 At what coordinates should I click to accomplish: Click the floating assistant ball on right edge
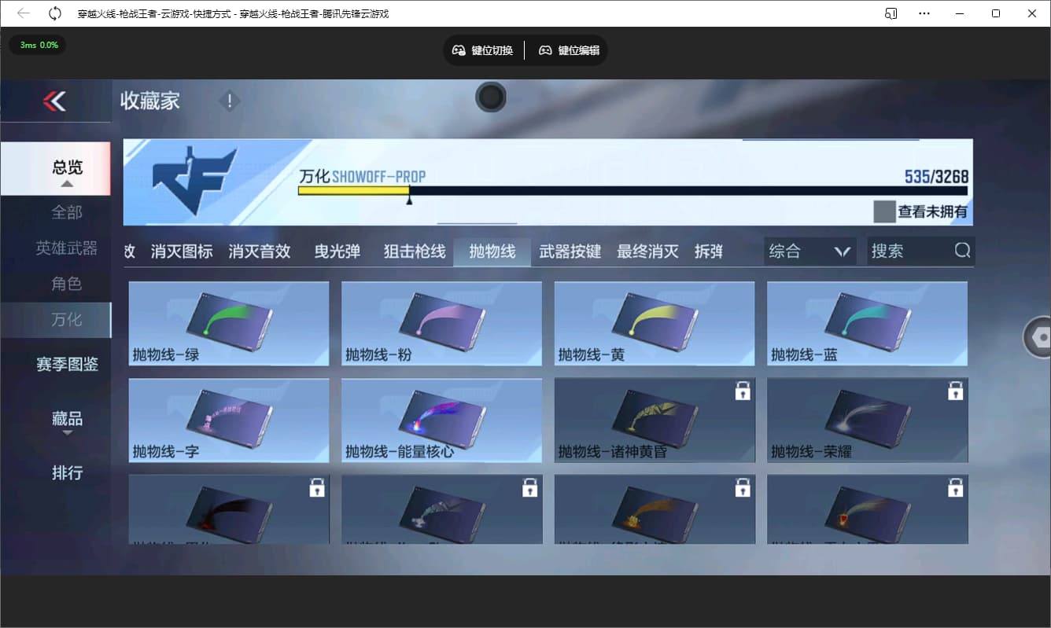click(x=1037, y=336)
